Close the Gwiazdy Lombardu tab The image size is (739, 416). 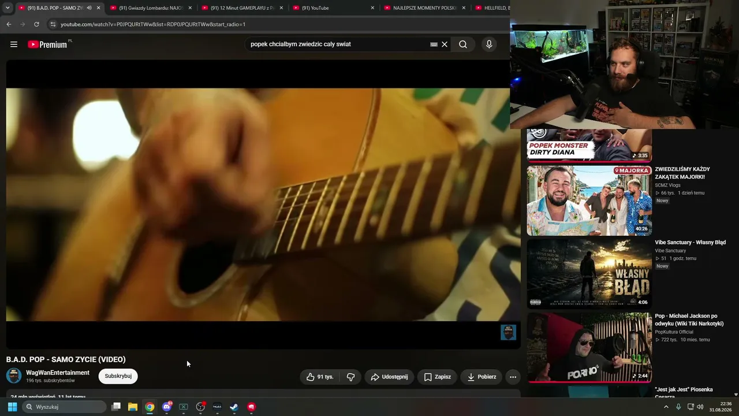point(190,8)
